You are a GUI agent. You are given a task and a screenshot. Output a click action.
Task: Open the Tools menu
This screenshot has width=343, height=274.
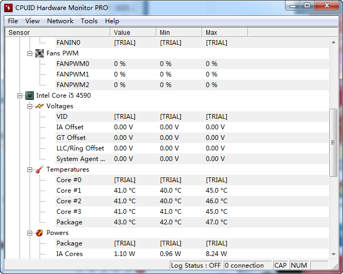point(89,21)
